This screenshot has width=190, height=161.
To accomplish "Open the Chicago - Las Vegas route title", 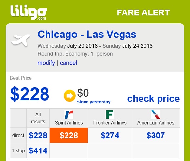I will pos(87,34).
